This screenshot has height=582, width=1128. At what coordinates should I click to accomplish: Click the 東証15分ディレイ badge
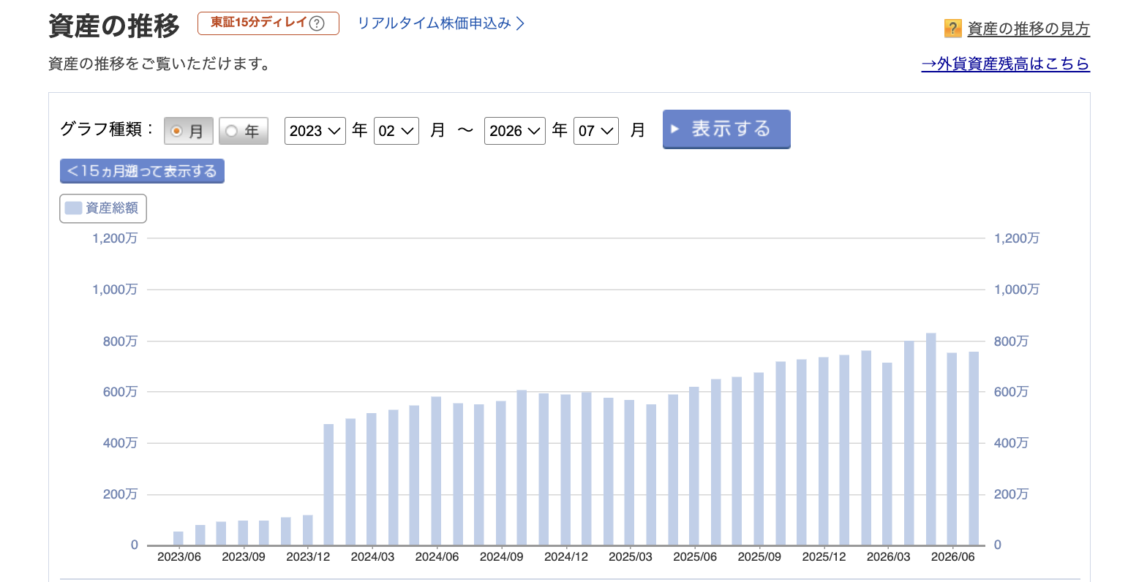click(x=268, y=23)
